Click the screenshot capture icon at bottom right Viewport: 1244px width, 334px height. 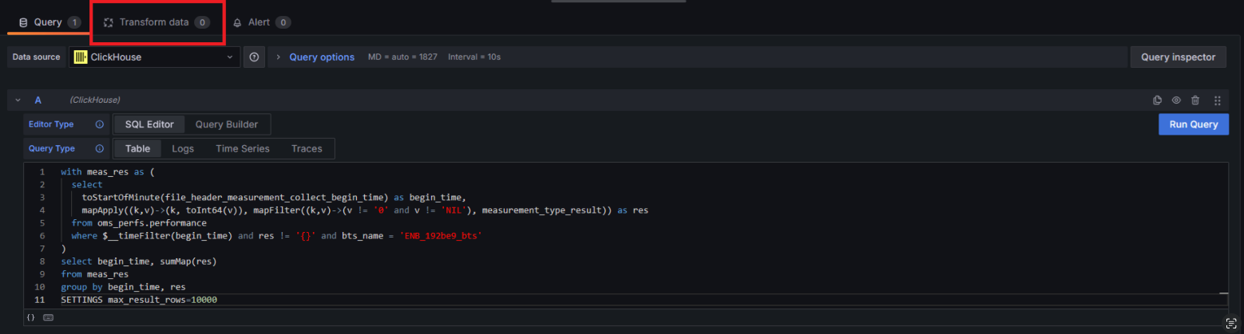coord(1230,322)
